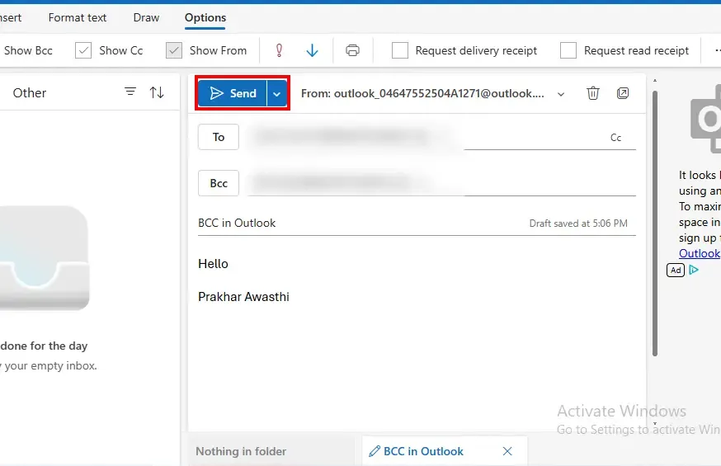Image resolution: width=721 pixels, height=466 pixels.
Task: Toggle the Show Cc checkbox
Action: 83,50
